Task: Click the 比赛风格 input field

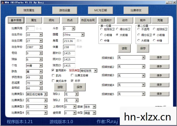Action: coord(30,28)
